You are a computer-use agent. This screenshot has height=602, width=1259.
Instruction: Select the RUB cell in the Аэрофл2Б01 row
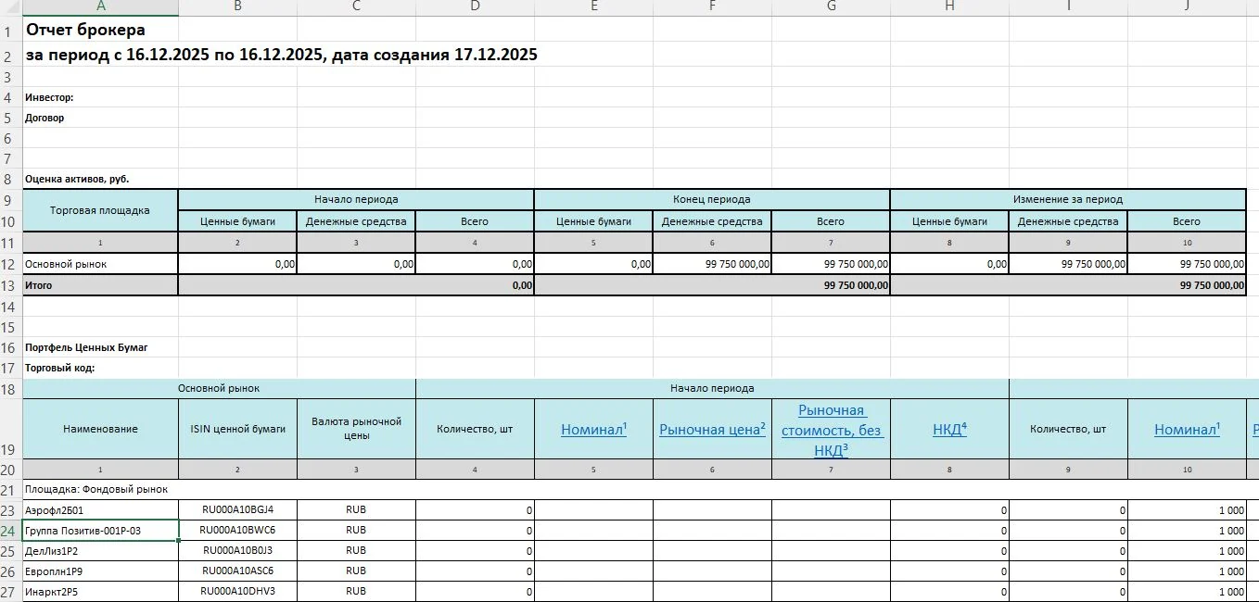[356, 509]
